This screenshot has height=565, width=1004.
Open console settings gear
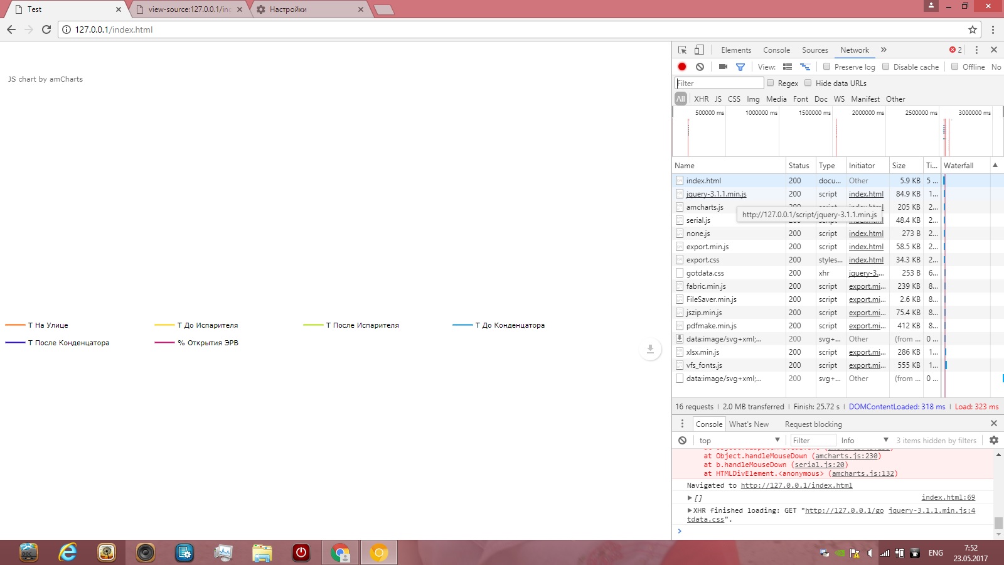click(994, 441)
